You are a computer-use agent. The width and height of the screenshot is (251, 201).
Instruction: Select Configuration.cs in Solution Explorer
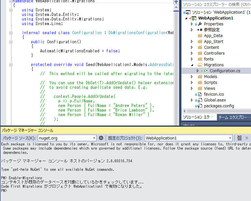225,71
